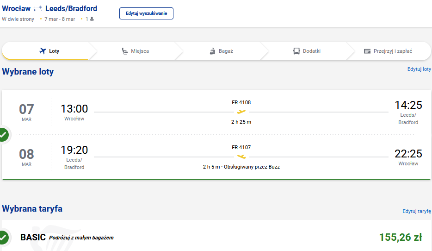Click the arrival time 22:25

[x=408, y=154]
